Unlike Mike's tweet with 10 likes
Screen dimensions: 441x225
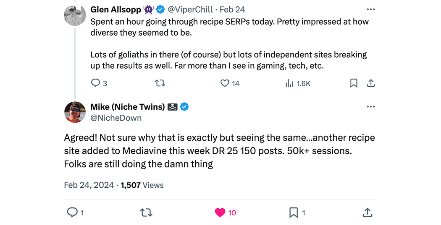coord(220,212)
